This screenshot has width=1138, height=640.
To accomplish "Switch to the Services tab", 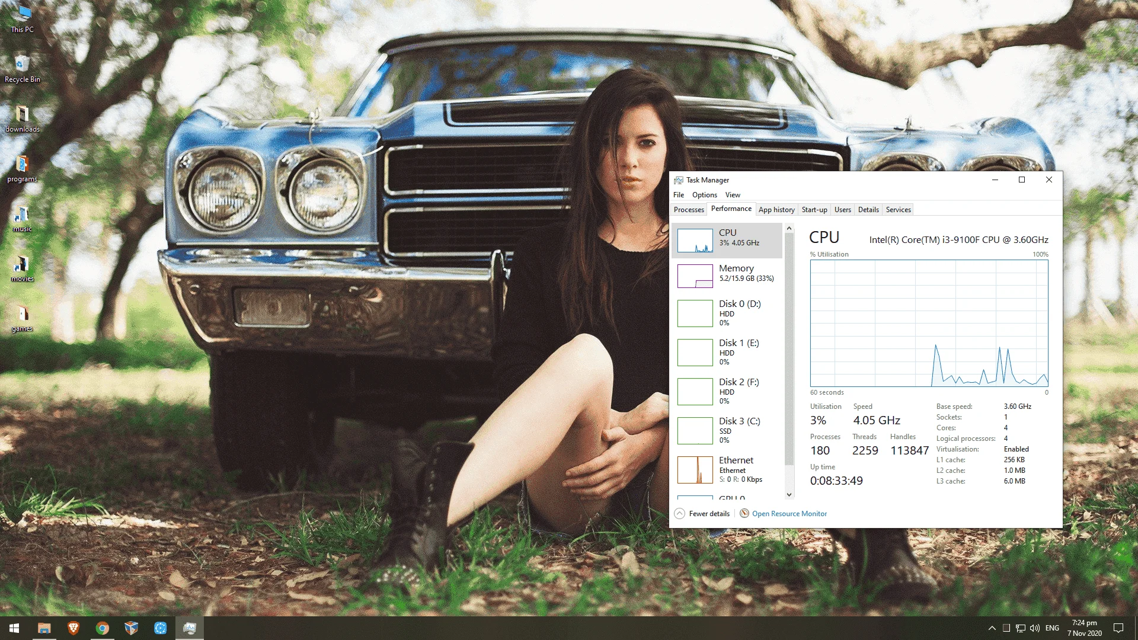I will [898, 210].
